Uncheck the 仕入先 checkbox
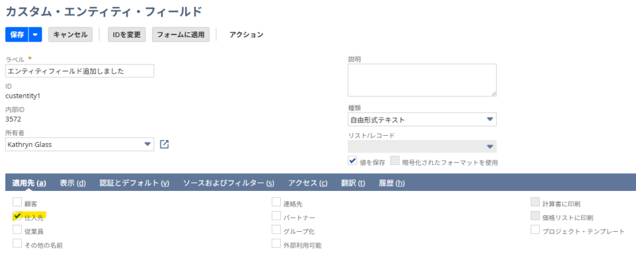The width and height of the screenshot is (636, 253). [x=17, y=216]
